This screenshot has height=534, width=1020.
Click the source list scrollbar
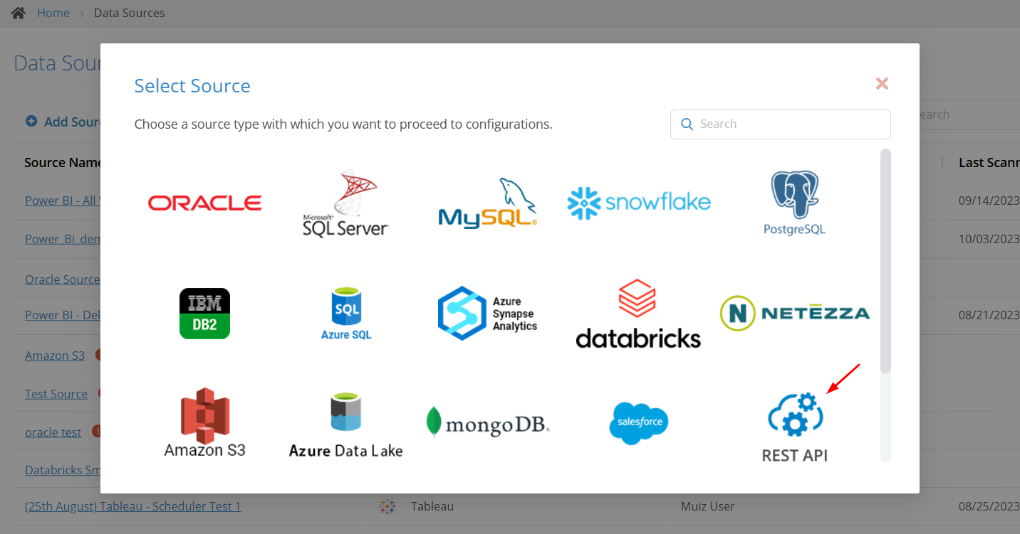(x=885, y=261)
